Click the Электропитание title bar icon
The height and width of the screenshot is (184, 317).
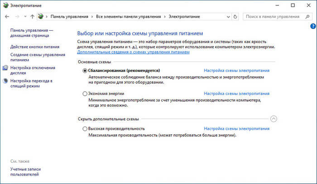[x=5, y=5]
